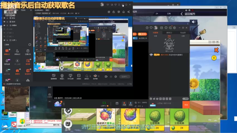Open the orange gift tool in third row
237x133 pixels.
click(x=17, y=72)
